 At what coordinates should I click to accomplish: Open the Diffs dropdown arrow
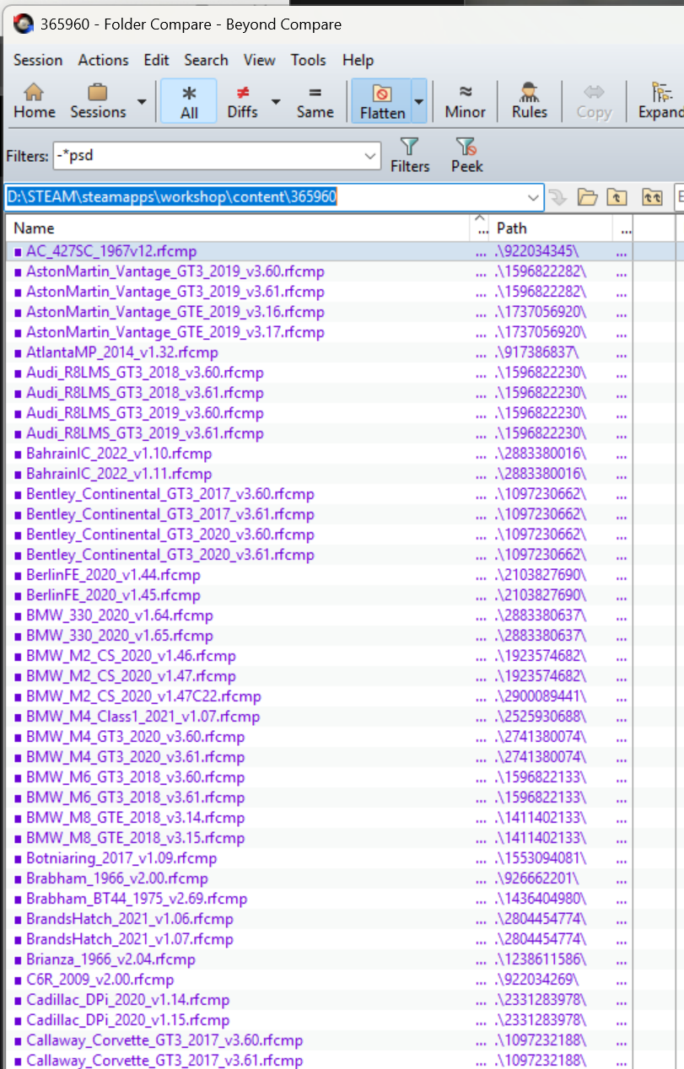point(275,101)
